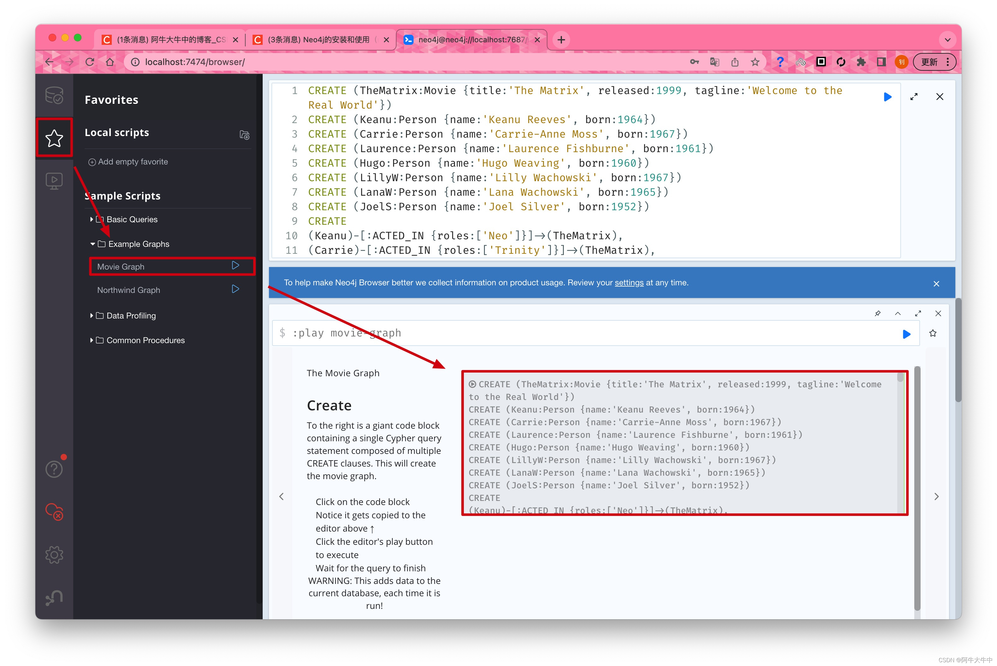
Task: Expand the Data Profiling folder
Action: 122,316
